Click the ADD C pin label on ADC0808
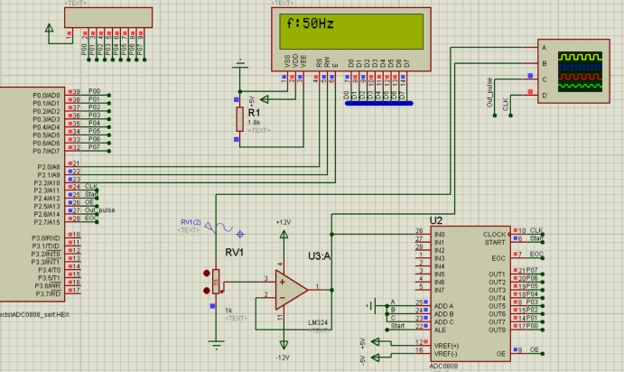 pos(443,321)
